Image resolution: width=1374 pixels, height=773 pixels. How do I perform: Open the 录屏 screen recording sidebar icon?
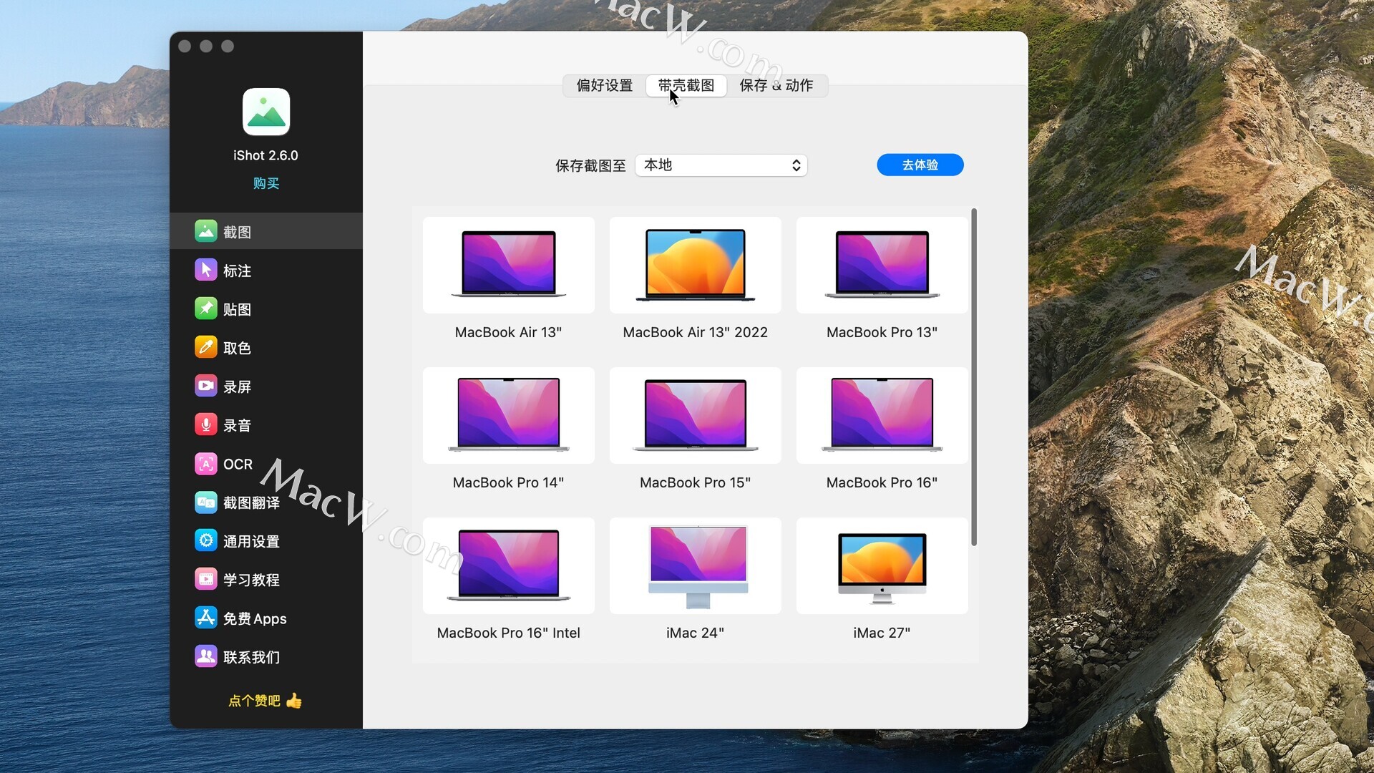pyautogui.click(x=206, y=386)
